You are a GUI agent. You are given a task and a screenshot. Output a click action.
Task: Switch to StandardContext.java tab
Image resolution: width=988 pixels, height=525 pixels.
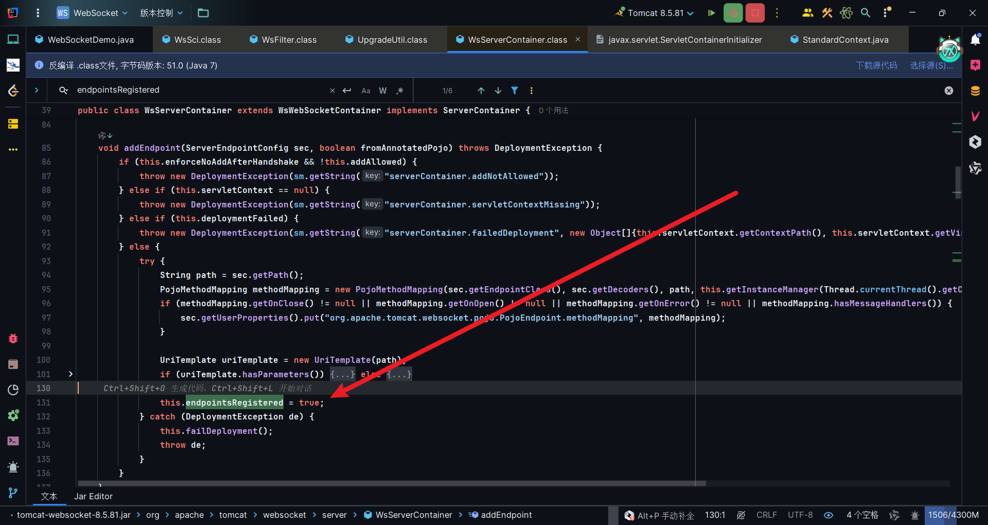840,40
